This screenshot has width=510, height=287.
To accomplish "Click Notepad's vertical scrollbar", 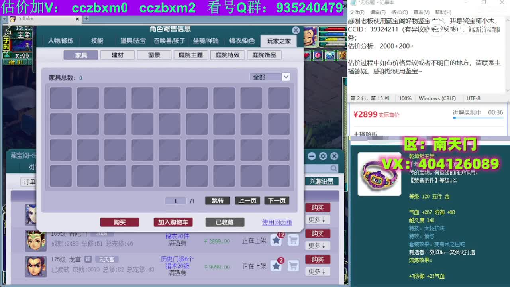I will [x=507, y=55].
